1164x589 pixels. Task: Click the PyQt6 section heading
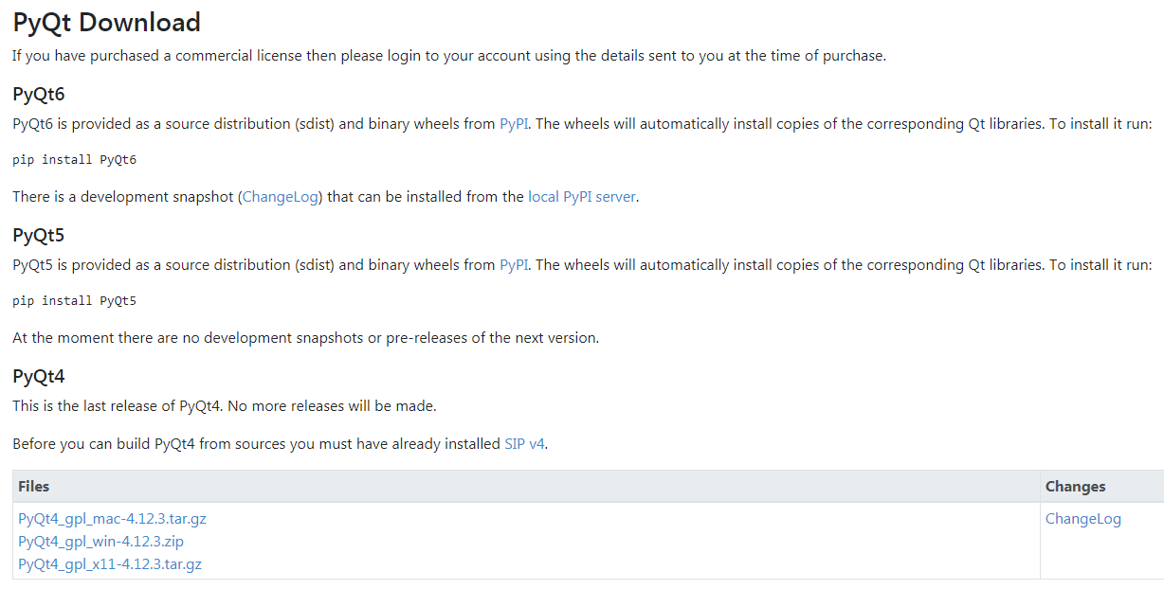coord(38,95)
